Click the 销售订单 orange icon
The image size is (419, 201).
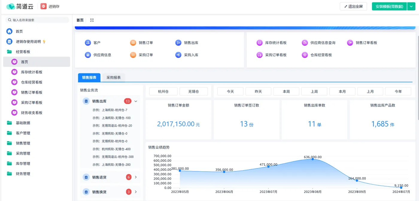pyautogui.click(x=133, y=43)
